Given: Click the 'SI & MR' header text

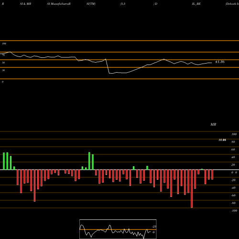Looking at the screenshot, I should (25, 4).
